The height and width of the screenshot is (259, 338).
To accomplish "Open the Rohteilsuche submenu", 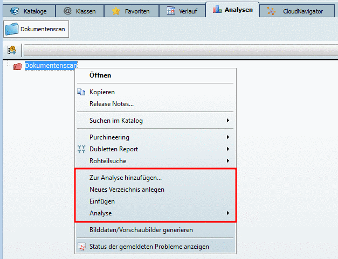I will tap(155, 161).
